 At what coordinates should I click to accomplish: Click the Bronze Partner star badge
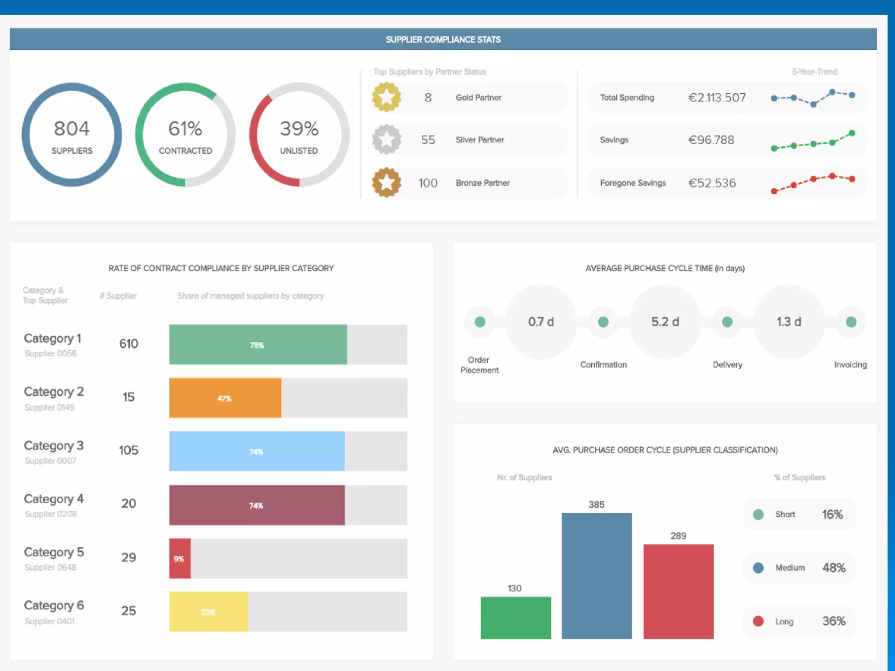(386, 183)
